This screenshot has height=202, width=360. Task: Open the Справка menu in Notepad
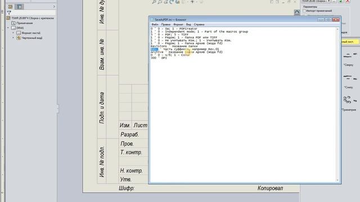tap(199, 25)
